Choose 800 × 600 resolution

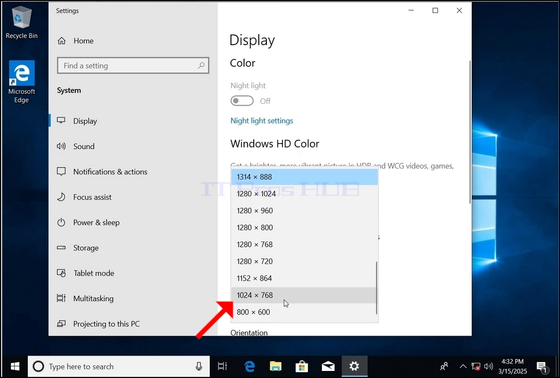(305, 312)
